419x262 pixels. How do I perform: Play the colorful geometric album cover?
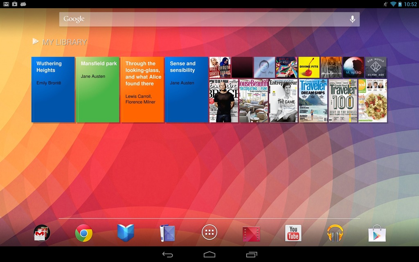click(287, 67)
